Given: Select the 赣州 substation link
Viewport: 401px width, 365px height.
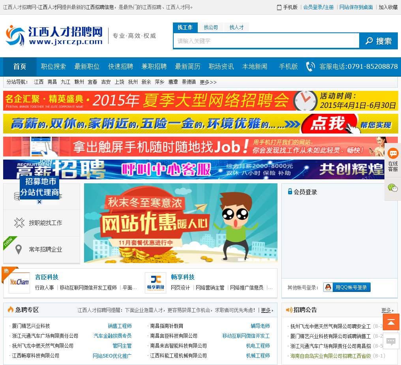Looking at the screenshot, I should pos(79,82).
